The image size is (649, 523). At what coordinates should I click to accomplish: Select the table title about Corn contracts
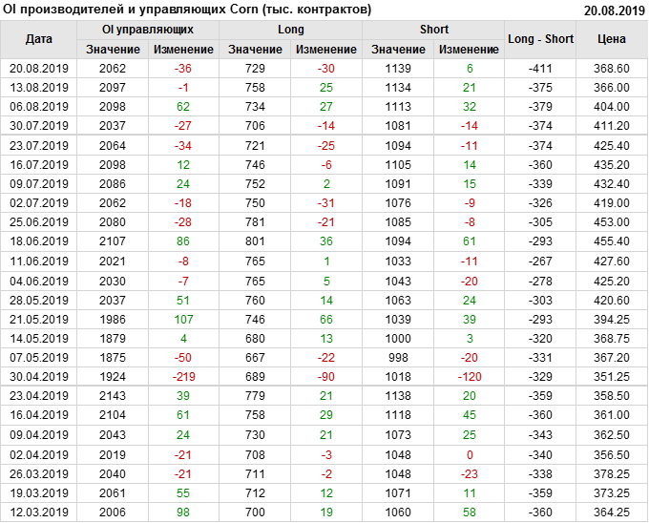click(x=188, y=10)
